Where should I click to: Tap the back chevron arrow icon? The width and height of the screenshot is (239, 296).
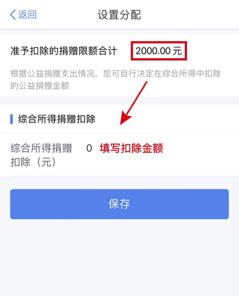click(13, 15)
